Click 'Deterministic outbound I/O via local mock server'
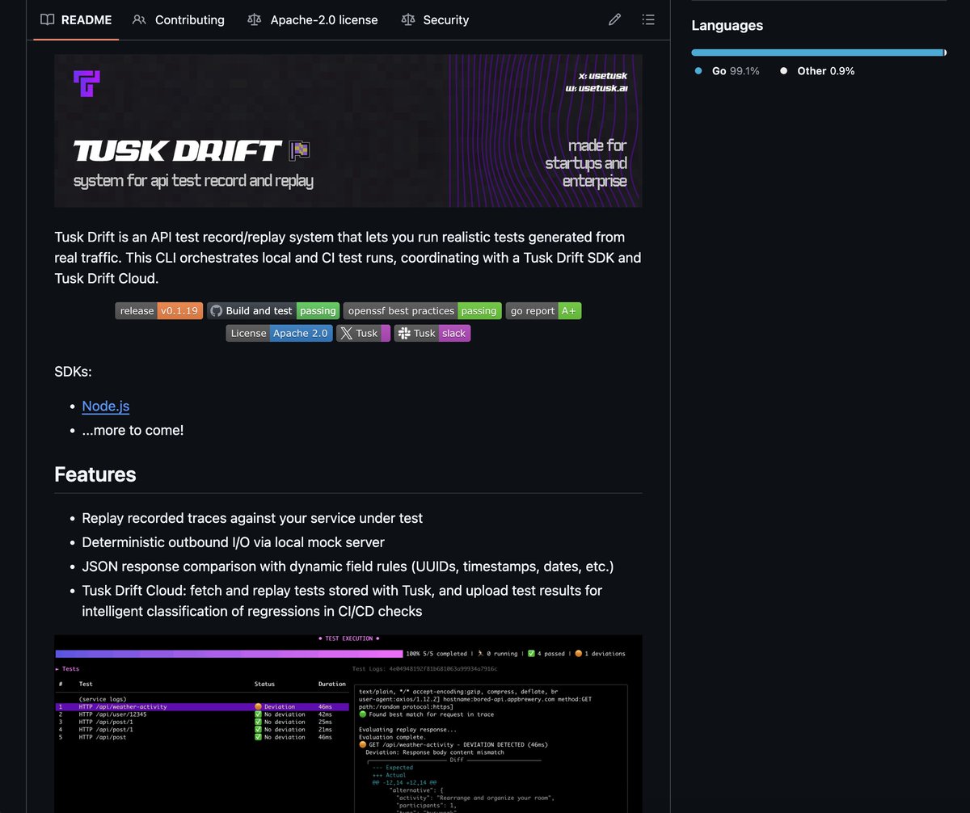Screen dimensions: 970x813 (x=234, y=542)
